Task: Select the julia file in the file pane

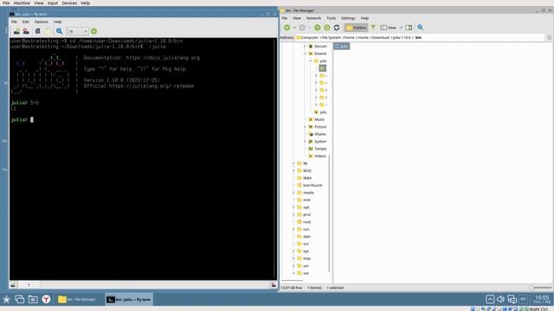Action: [x=342, y=46]
